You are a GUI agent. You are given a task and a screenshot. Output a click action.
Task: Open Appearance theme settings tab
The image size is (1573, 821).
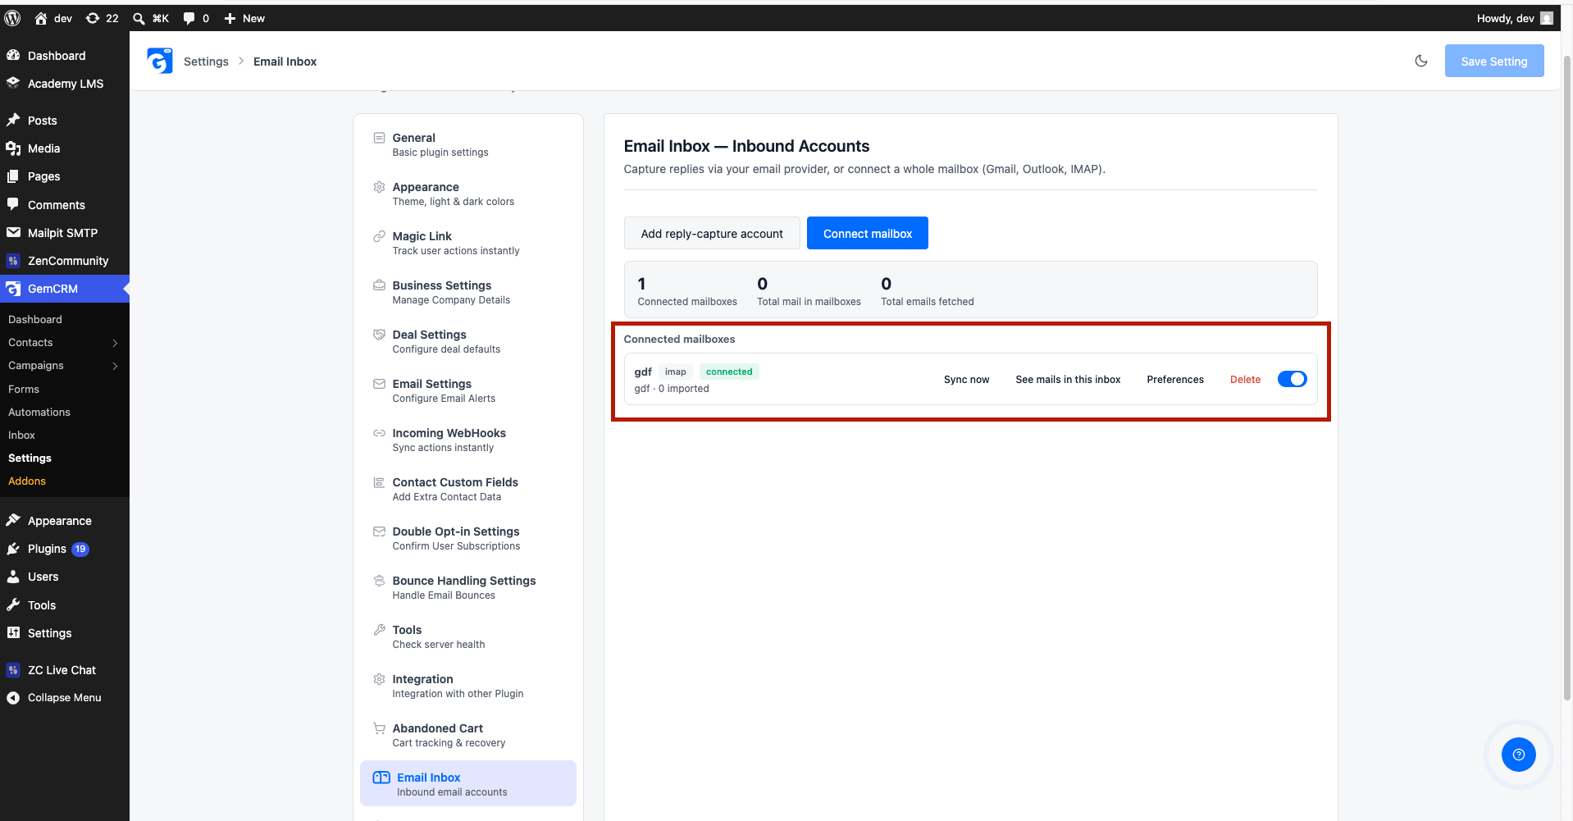467,194
